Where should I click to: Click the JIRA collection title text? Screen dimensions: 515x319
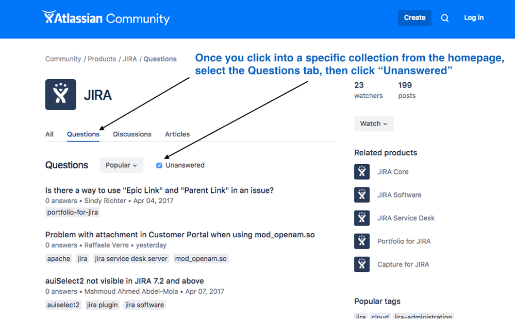click(97, 95)
